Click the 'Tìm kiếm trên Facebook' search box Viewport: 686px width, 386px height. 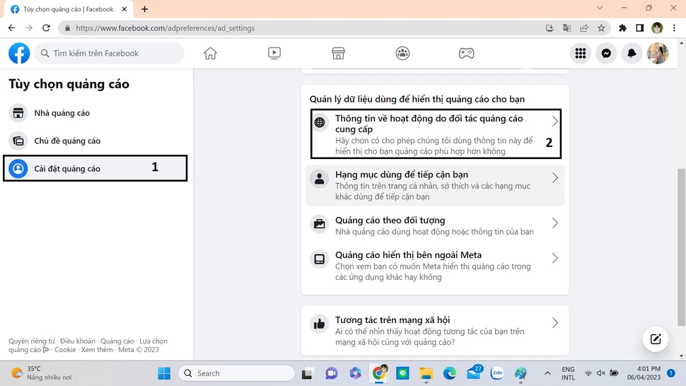point(110,53)
